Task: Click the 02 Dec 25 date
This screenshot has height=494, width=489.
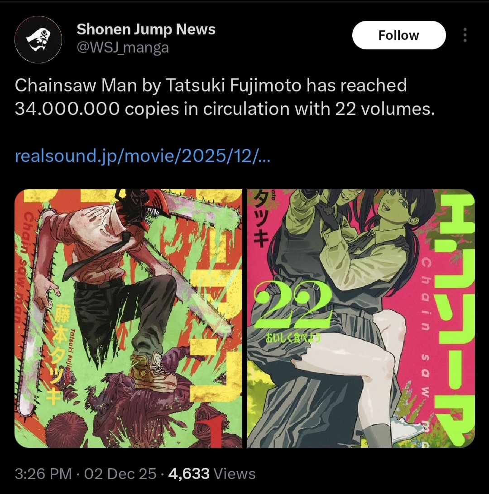Action: tap(120, 474)
